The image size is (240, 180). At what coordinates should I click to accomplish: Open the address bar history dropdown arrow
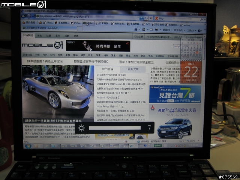tap(138, 18)
